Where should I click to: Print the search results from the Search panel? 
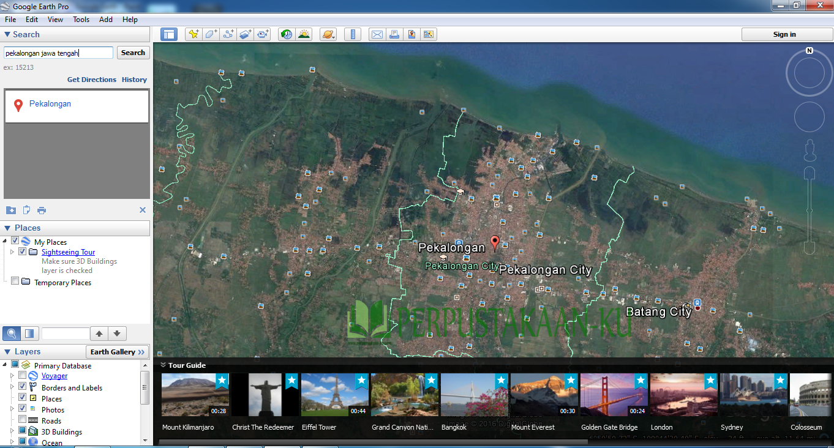[42, 210]
